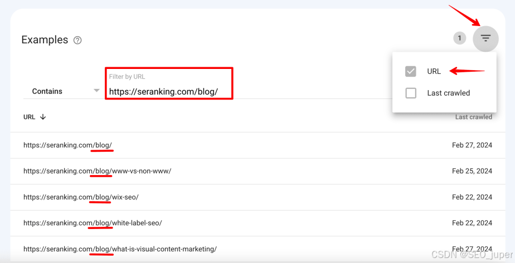Viewport: 515px width, 263px height.
Task: Open the what-is-visual-content-marketing URL row
Action: pyautogui.click(x=257, y=249)
